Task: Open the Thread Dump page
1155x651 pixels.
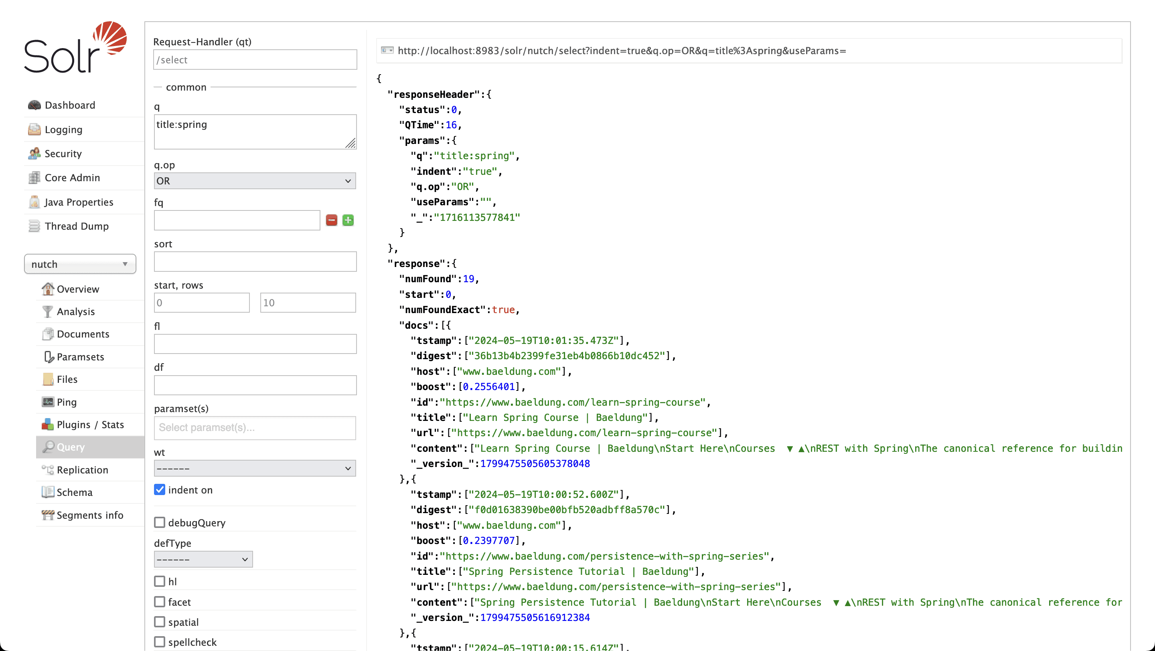Action: point(77,226)
